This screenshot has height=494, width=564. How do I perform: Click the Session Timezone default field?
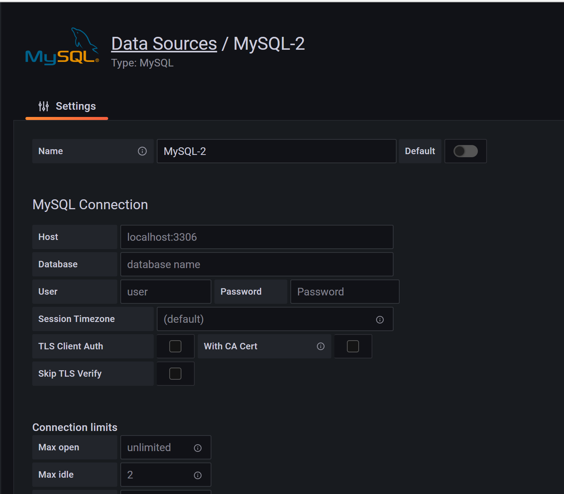point(266,319)
